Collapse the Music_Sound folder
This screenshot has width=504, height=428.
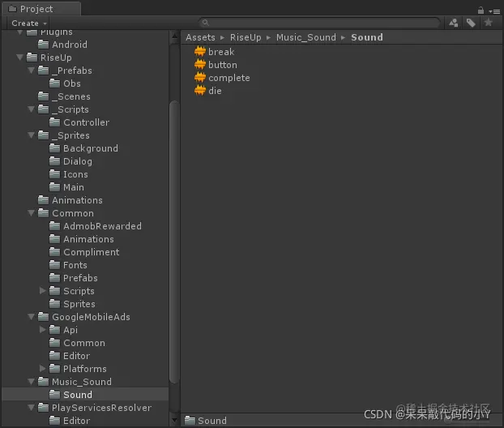pyautogui.click(x=31, y=382)
